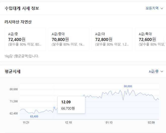The height and width of the screenshot is (133, 166).
Task: Click the carousel next arrow beside A급/특대 card
Action: click(x=165, y=39)
